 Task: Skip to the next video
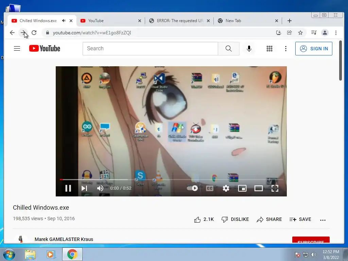[x=84, y=188]
